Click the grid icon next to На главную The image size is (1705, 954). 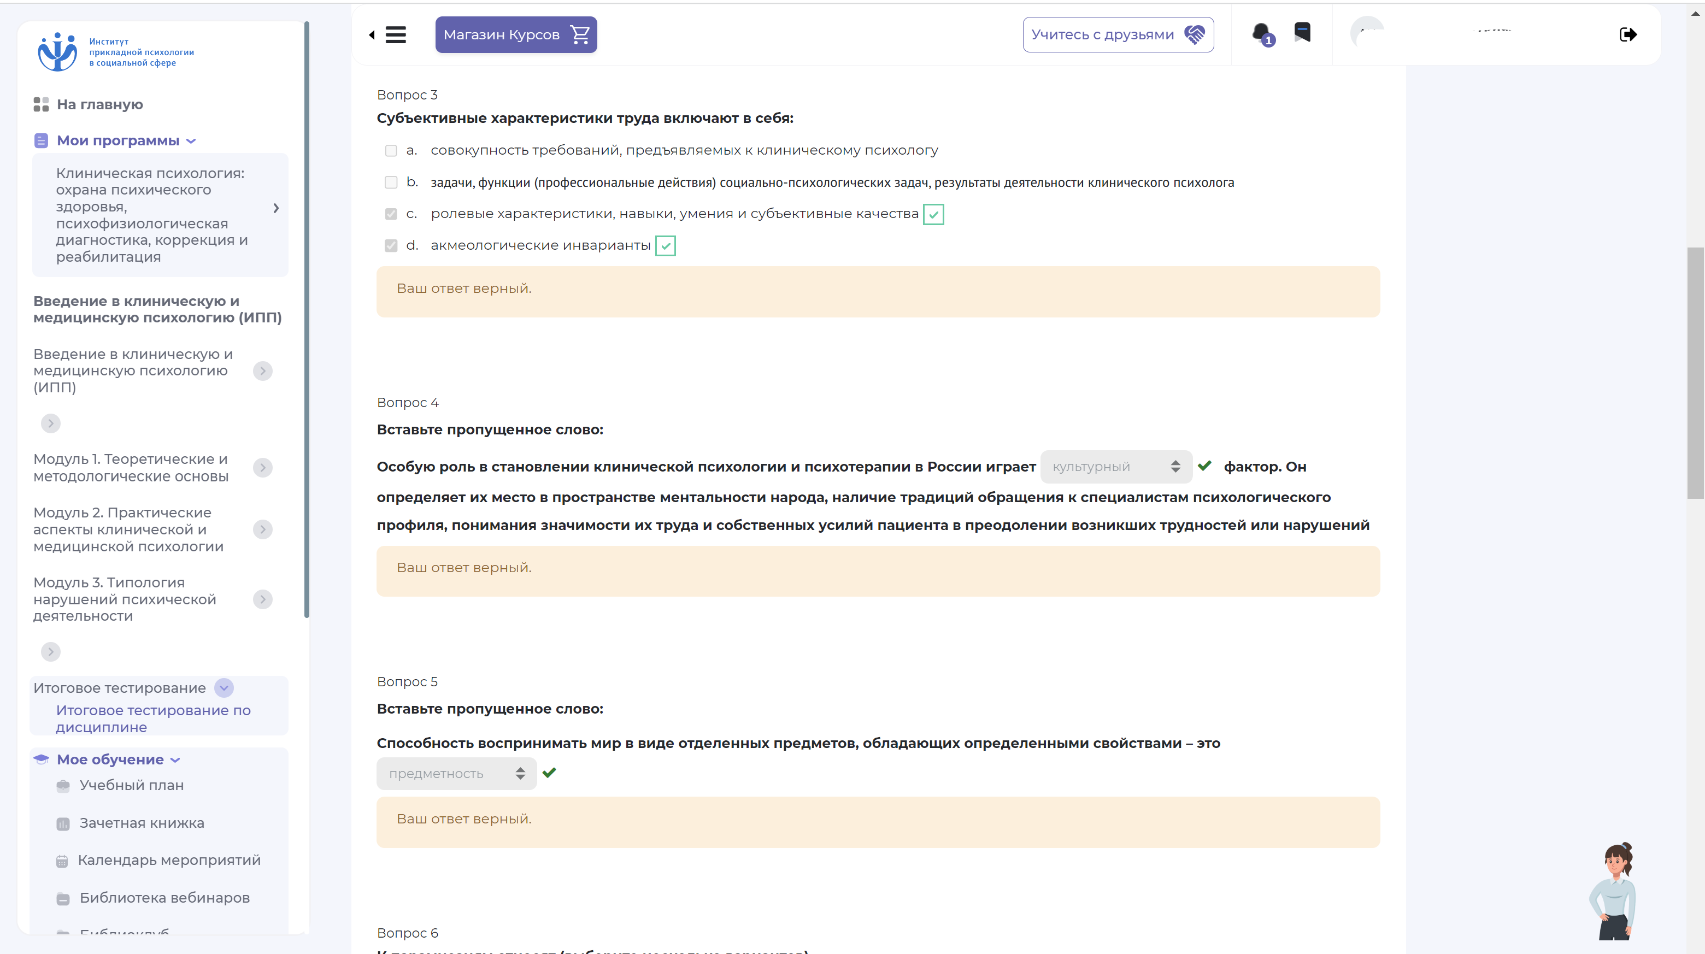tap(41, 104)
